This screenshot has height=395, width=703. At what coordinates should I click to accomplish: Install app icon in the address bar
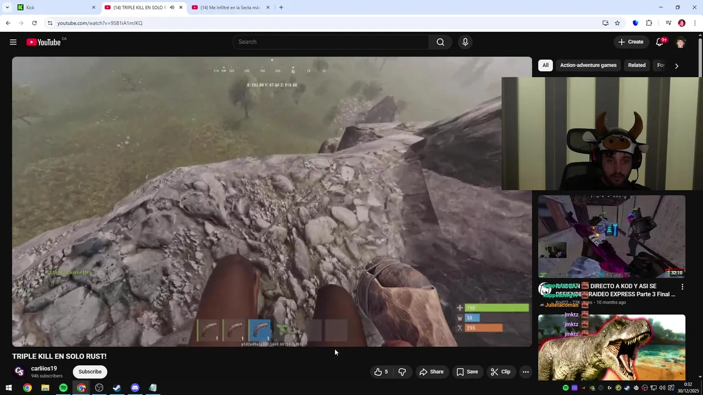click(605, 23)
